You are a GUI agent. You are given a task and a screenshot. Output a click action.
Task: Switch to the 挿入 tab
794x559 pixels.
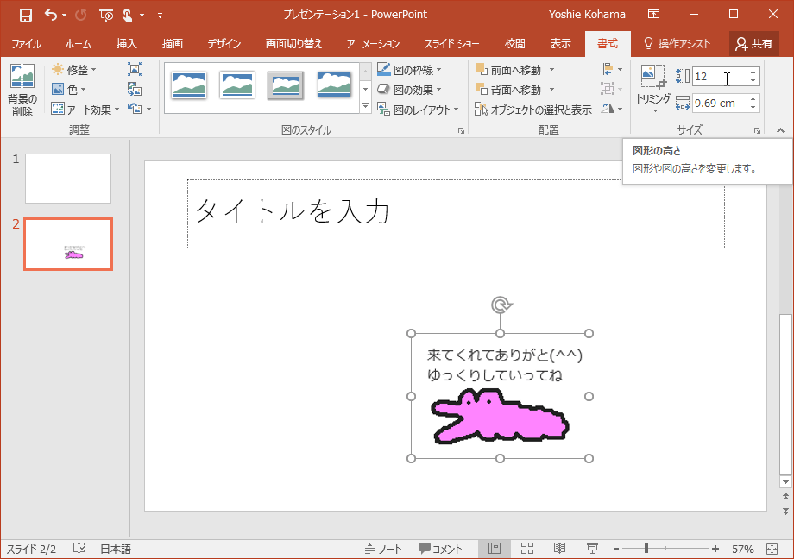click(127, 44)
